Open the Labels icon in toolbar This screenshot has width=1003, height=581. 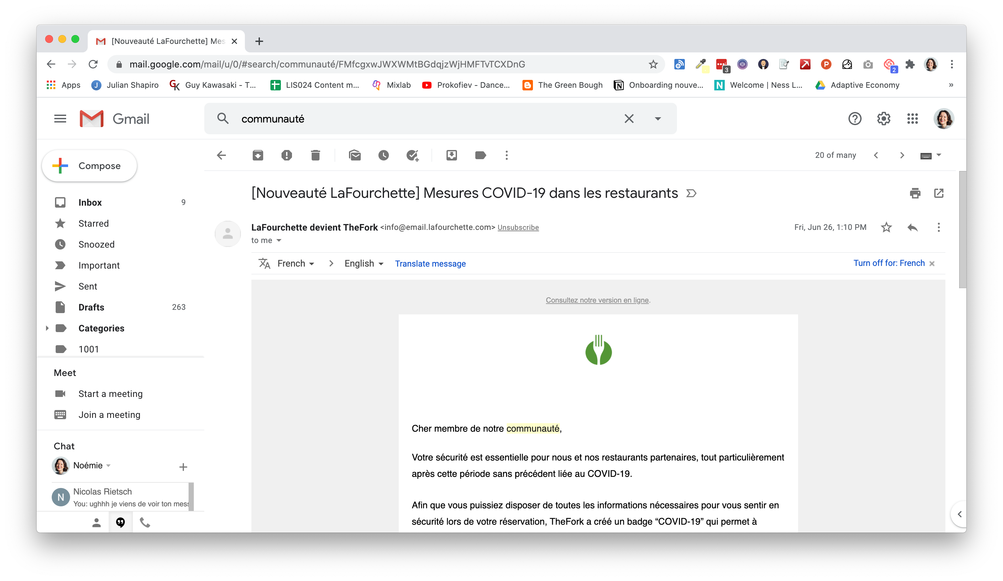point(481,155)
